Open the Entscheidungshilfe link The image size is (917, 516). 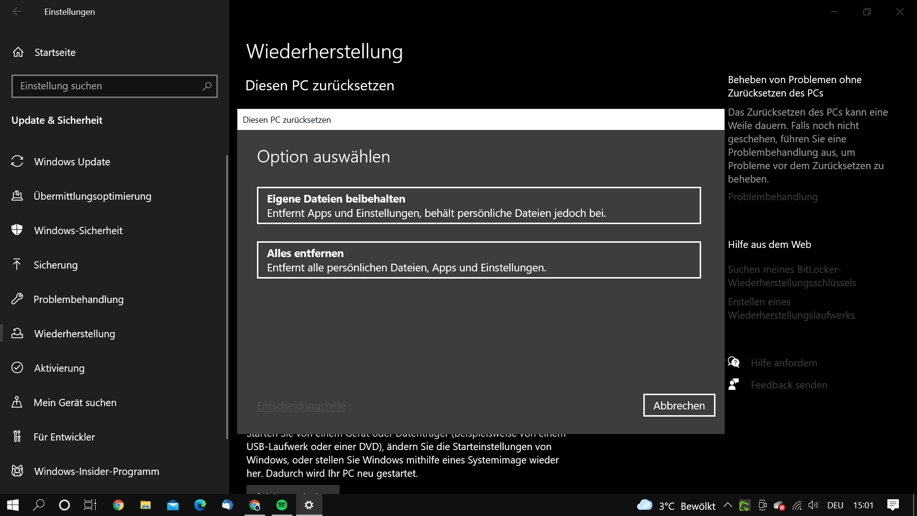click(x=301, y=406)
